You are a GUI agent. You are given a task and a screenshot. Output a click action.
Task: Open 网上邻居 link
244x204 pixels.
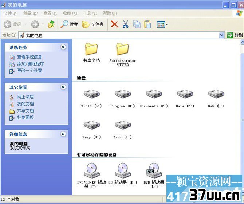25,97
